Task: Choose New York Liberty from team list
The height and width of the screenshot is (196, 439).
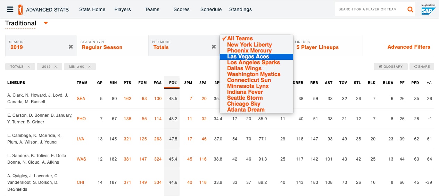Action: pos(256,44)
